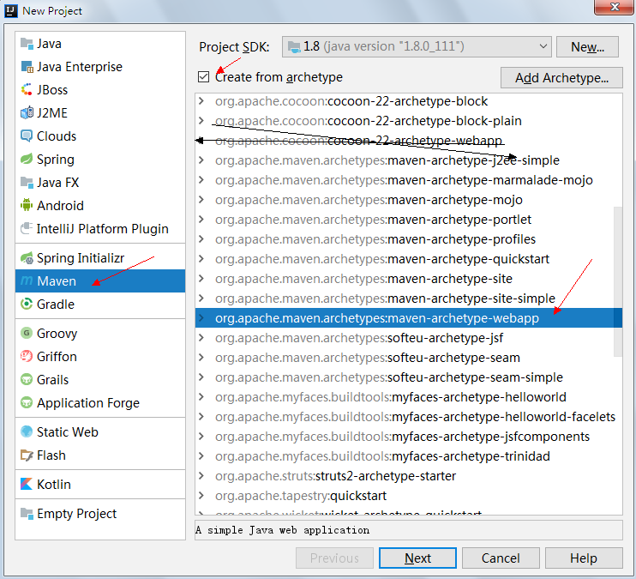This screenshot has height=579, width=636.
Task: Click the Maven m icon
Action: 27,281
